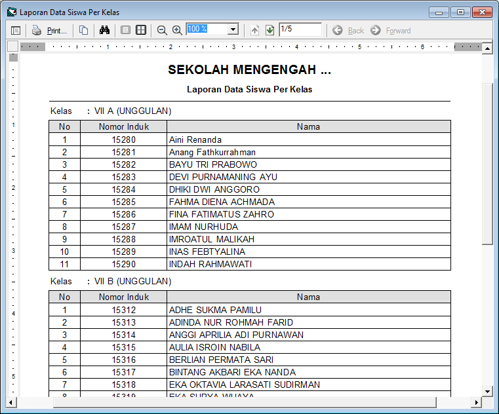The height and width of the screenshot is (414, 499).
Task: Click Nama header in VII B table
Action: (x=308, y=297)
